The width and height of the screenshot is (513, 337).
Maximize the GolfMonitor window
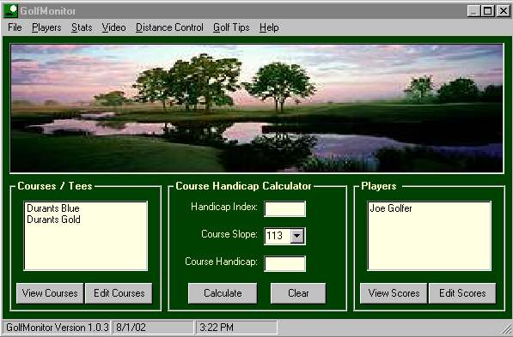487,11
